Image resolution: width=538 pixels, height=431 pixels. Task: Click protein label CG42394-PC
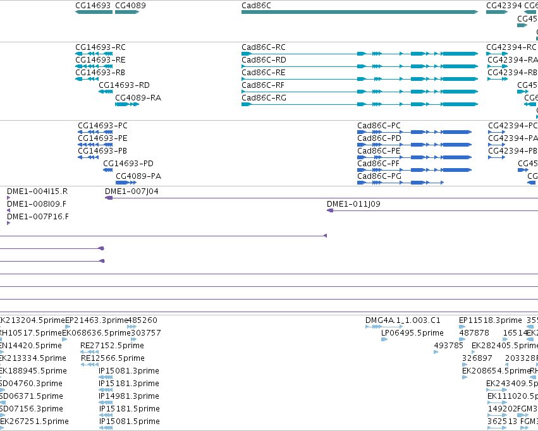click(x=513, y=126)
